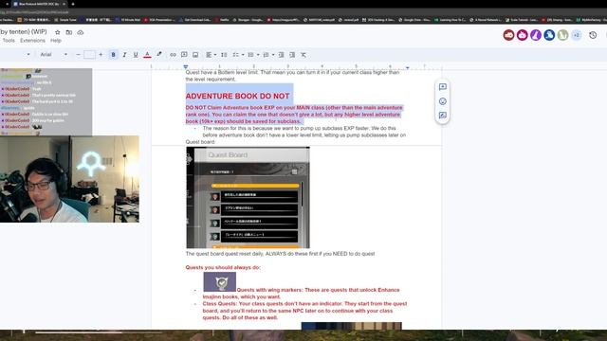The width and height of the screenshot is (607, 341).
Task: Click 'The quest board quest reset daily' line
Action: point(280,254)
